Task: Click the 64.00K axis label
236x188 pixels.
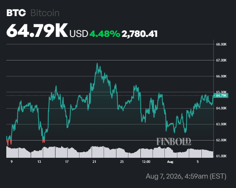Action: (221, 108)
